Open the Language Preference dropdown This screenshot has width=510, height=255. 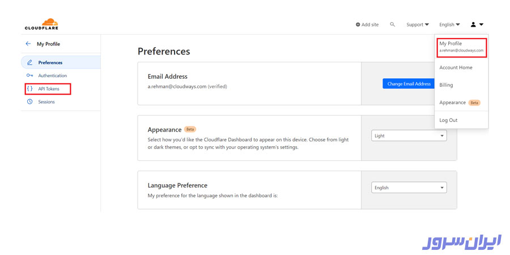pos(409,188)
